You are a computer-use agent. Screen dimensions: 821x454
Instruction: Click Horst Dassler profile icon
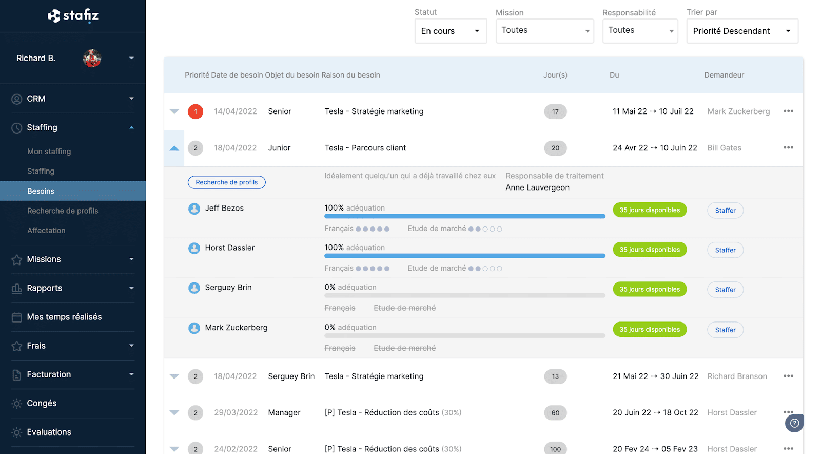point(194,248)
